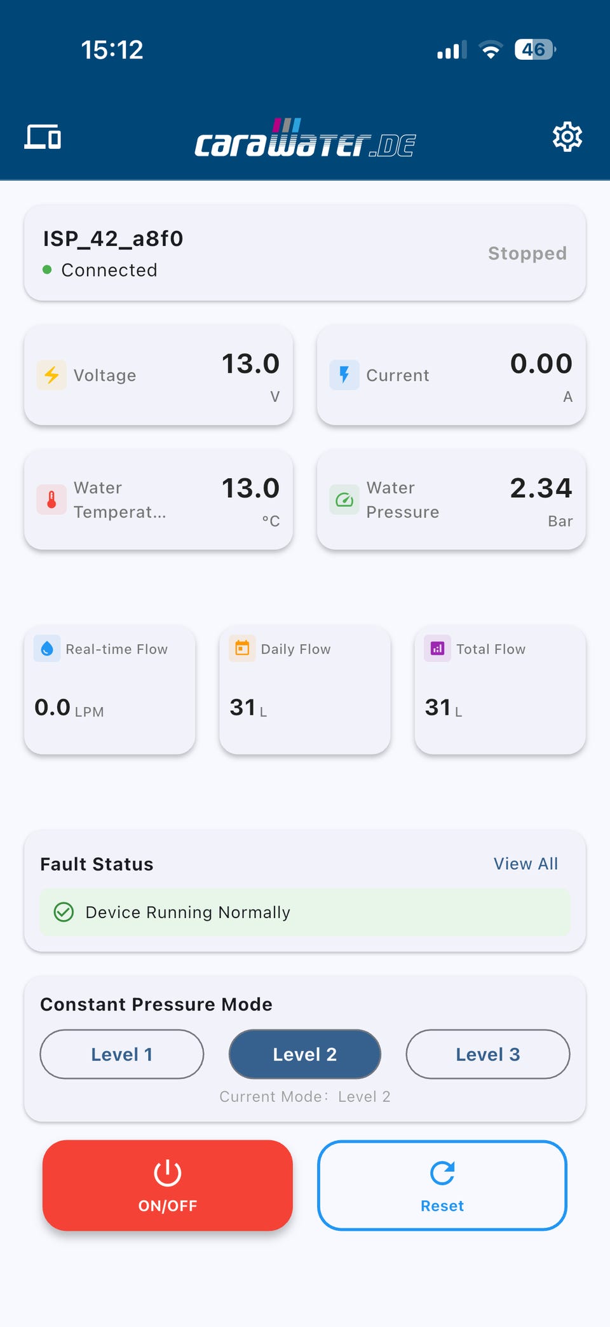
Task: Select Level 2 pressure mode
Action: click(305, 1054)
